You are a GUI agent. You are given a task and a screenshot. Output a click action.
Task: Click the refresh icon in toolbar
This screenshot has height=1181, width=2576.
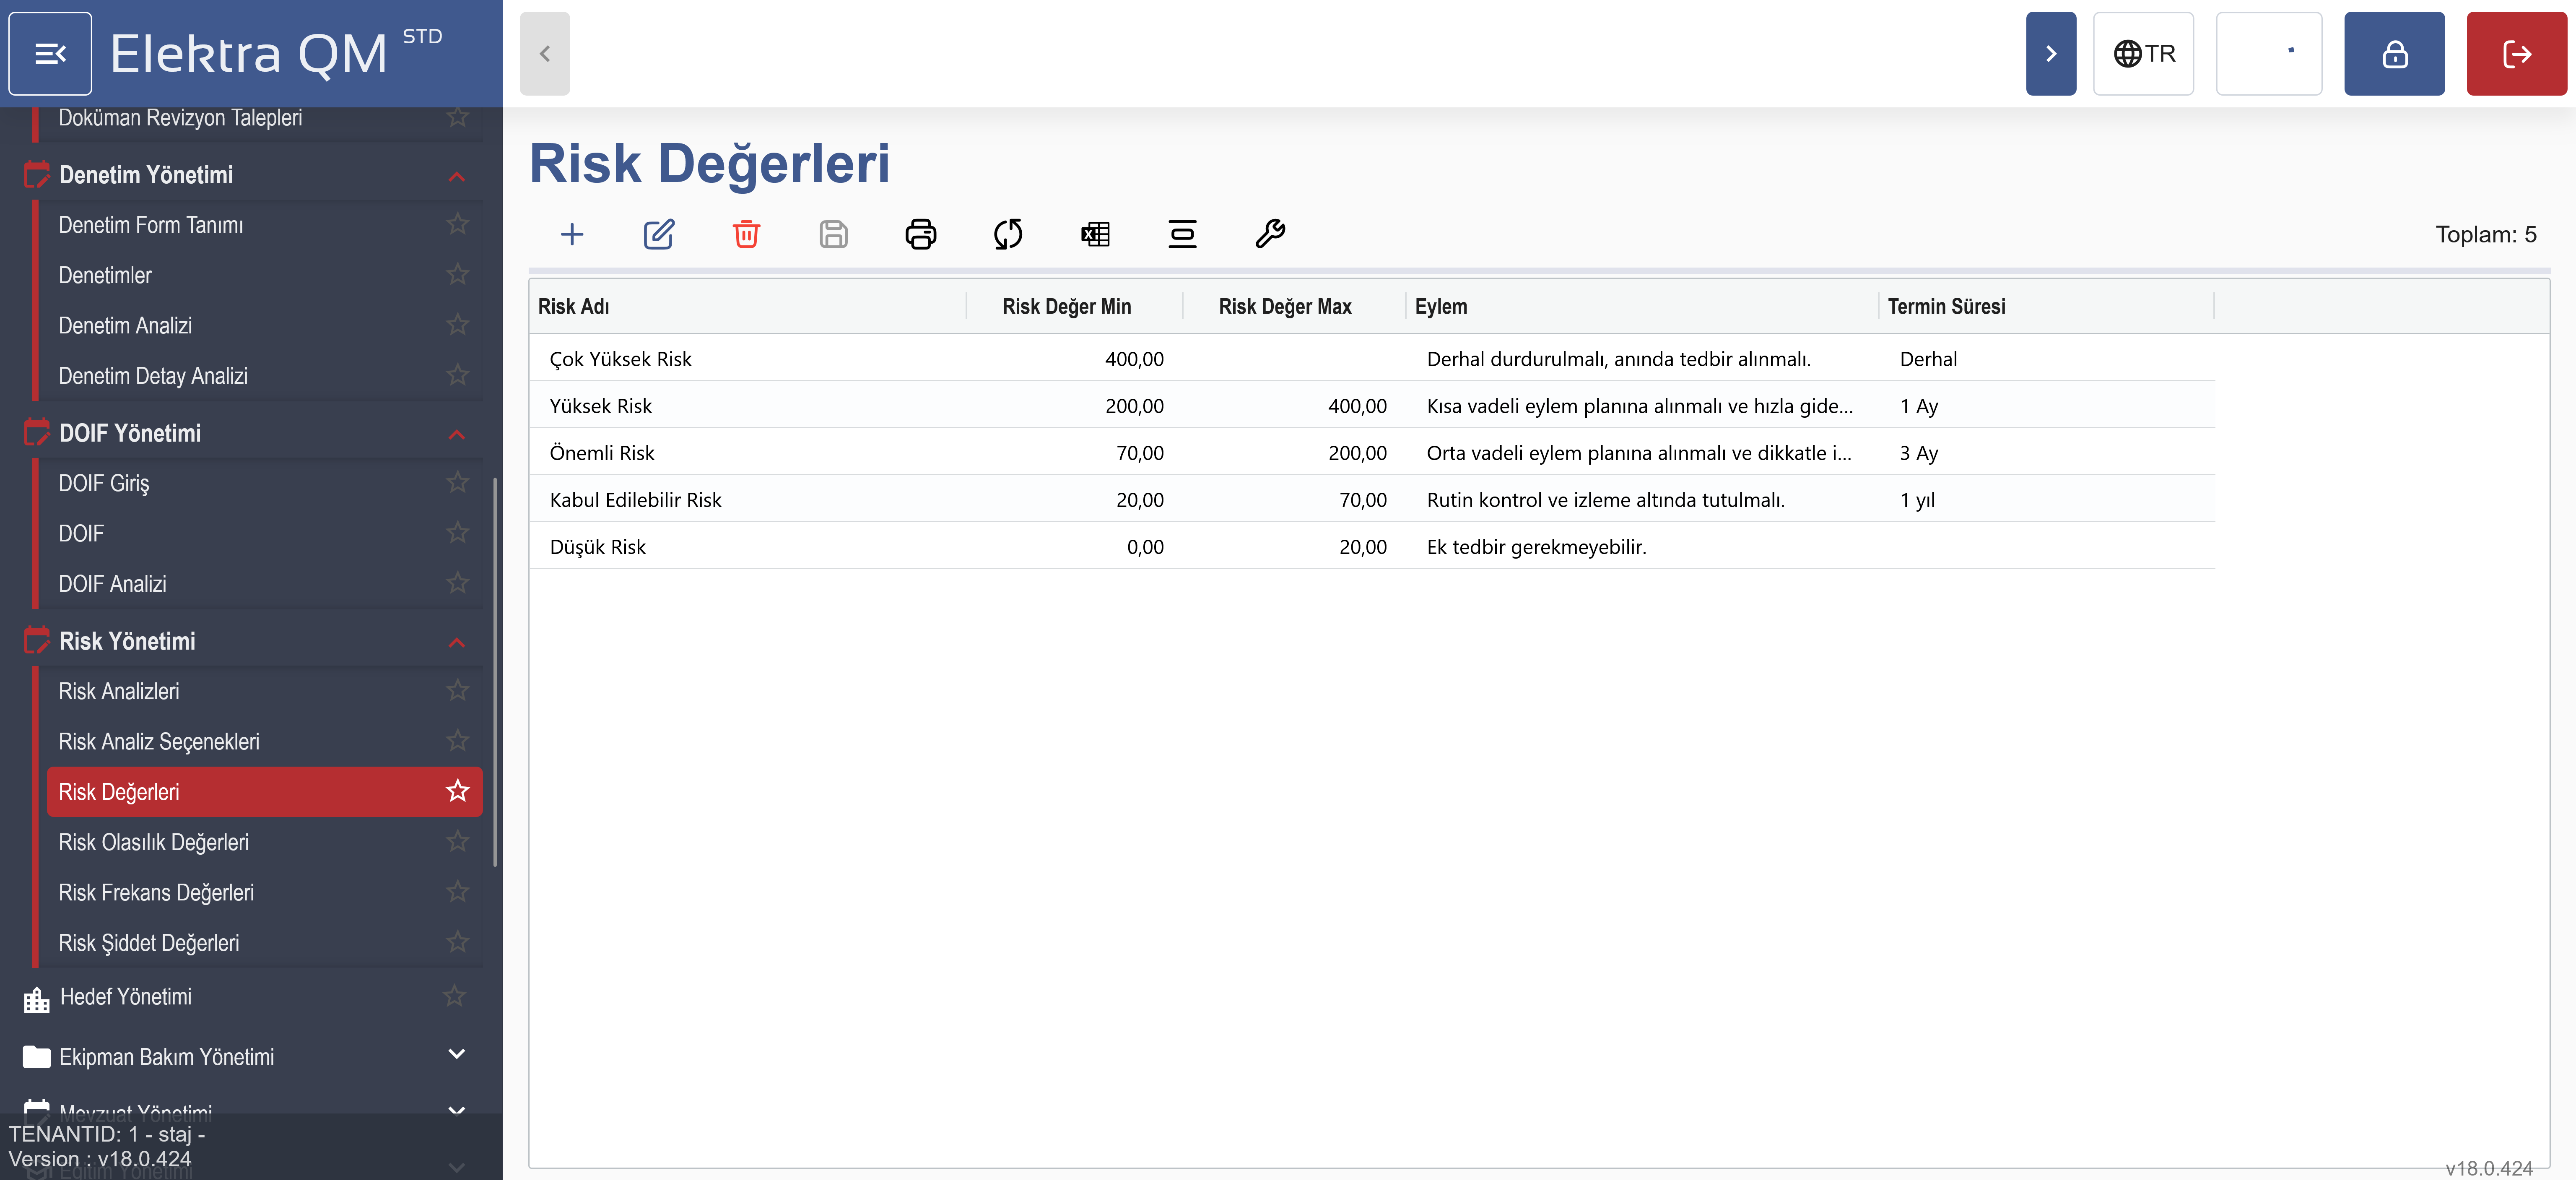click(x=1007, y=234)
